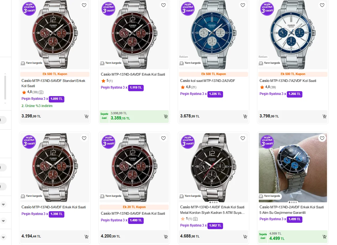Favorite the MTP-1374D-2AVDF wrist photo watch
This screenshot has height=245, width=337.
coord(322,138)
